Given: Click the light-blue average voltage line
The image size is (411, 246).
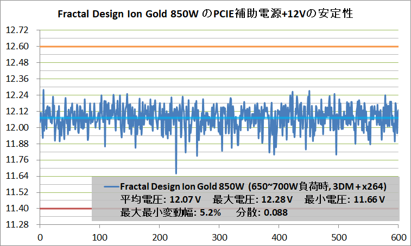Looking at the screenshot, I should (219, 118).
